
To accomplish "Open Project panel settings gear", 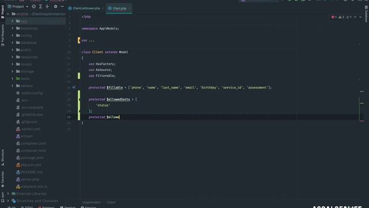I will coord(55,6).
